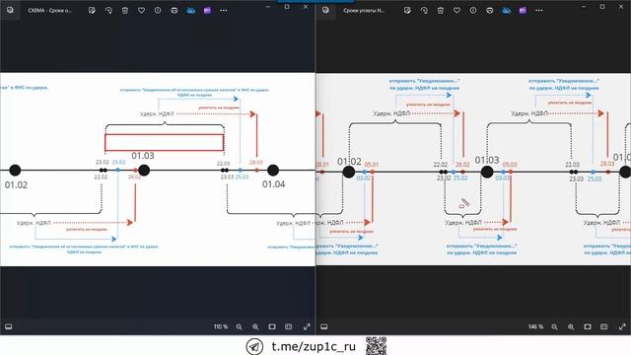This screenshot has height=355, width=631.
Task: Rotate image in right Сроки уплаты window
Action: pos(424,11)
